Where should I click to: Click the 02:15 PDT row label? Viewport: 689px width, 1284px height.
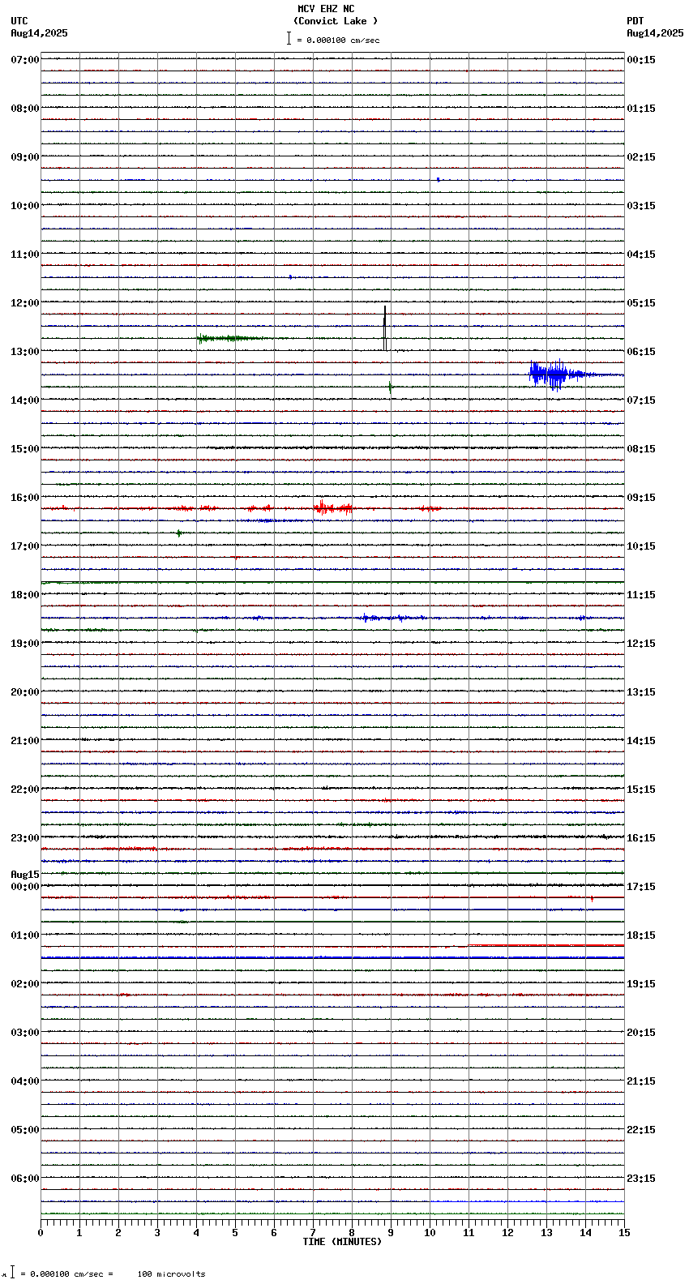(641, 157)
